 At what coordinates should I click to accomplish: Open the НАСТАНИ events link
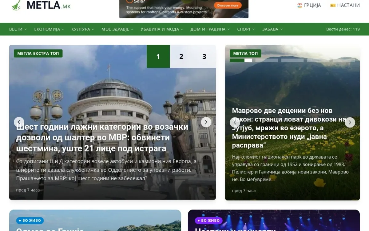345,5
